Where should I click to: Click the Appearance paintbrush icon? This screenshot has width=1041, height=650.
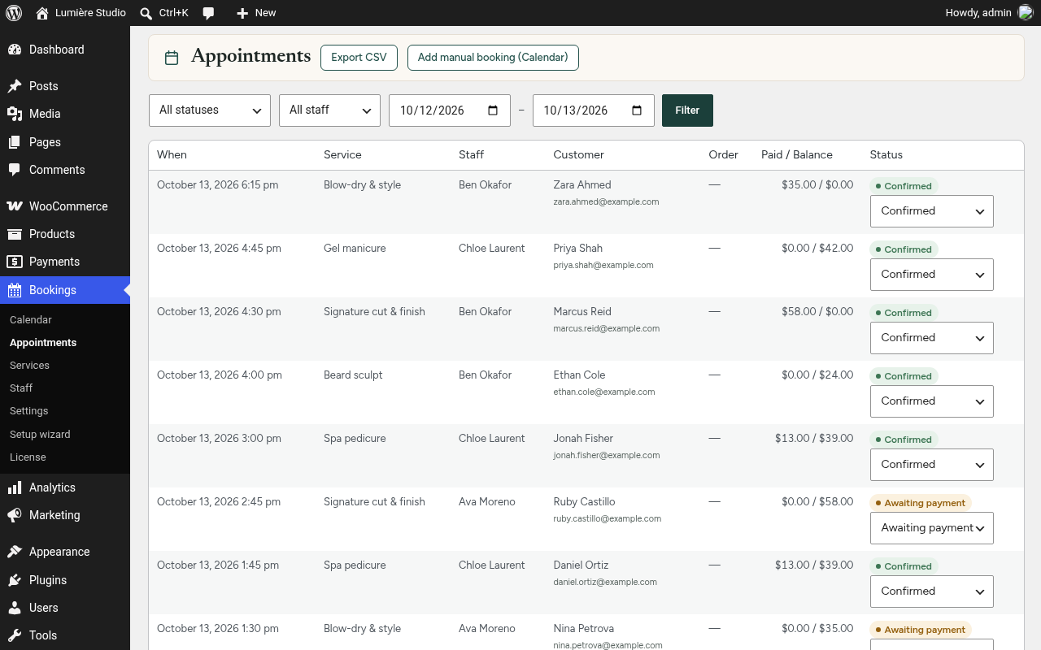click(x=15, y=552)
